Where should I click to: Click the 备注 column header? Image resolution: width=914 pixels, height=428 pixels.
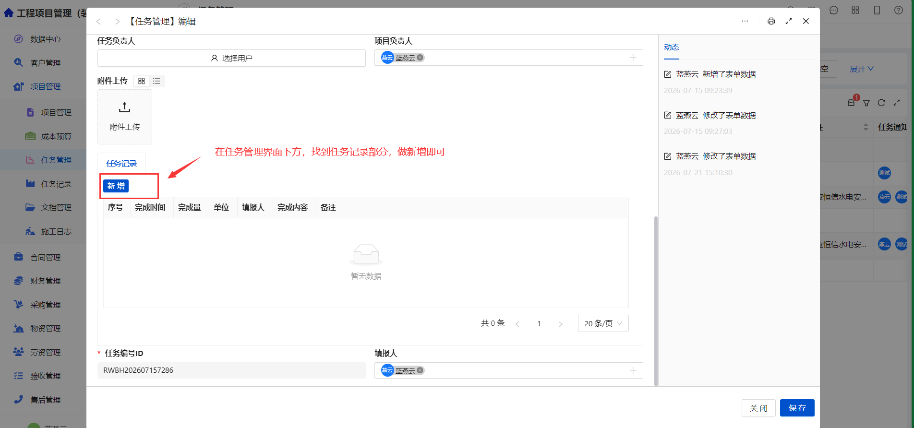click(328, 207)
